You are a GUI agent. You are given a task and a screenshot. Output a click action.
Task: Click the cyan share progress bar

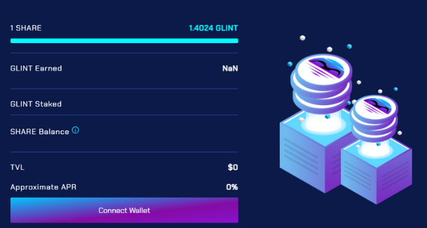click(124, 41)
